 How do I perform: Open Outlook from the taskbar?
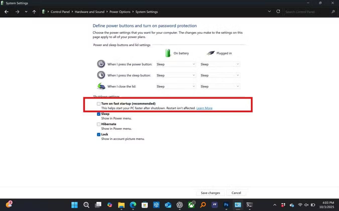coord(168,205)
